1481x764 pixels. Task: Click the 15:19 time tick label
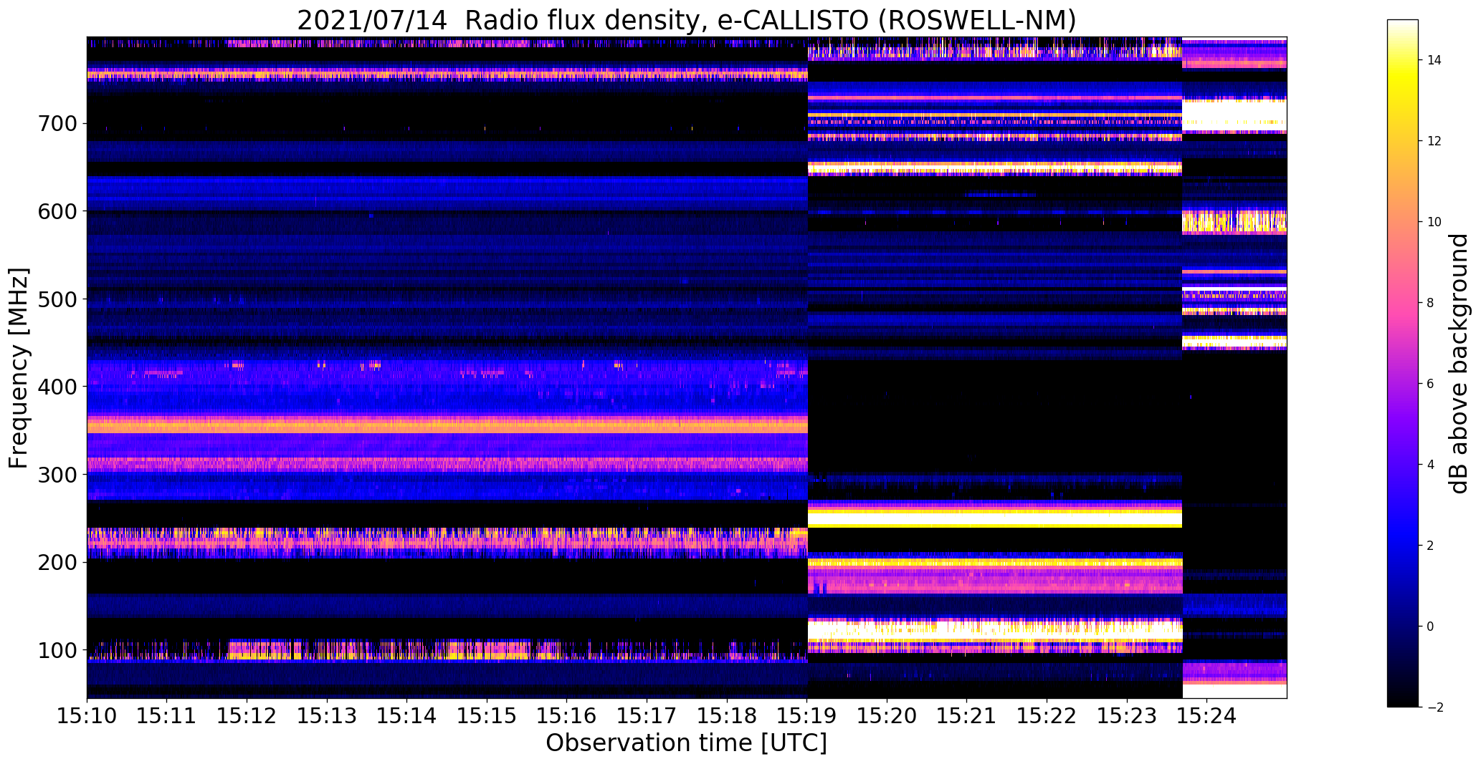tap(807, 715)
